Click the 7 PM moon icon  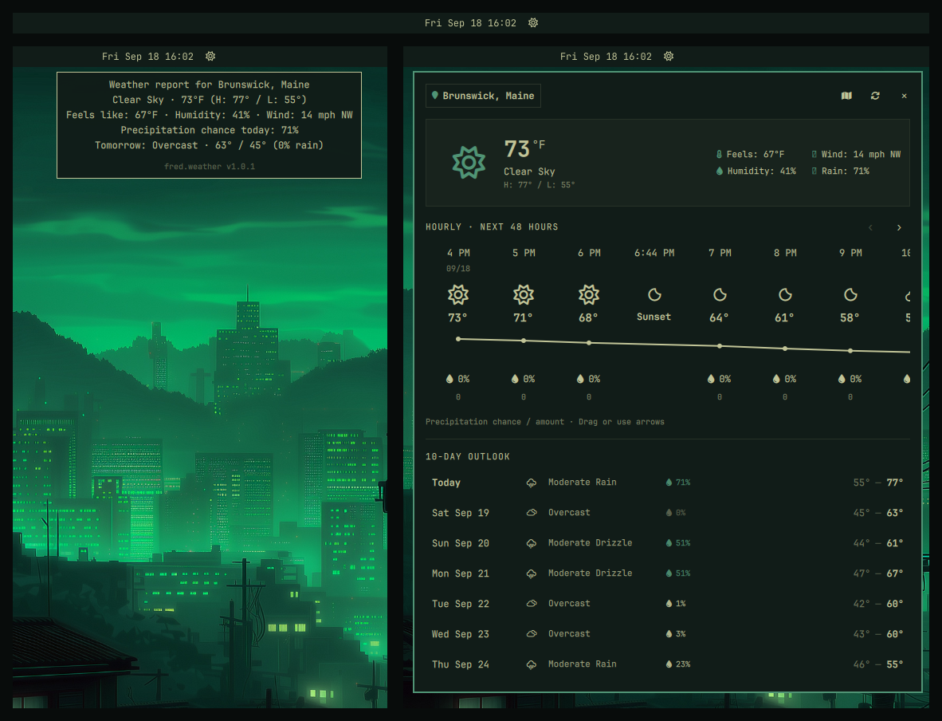720,294
